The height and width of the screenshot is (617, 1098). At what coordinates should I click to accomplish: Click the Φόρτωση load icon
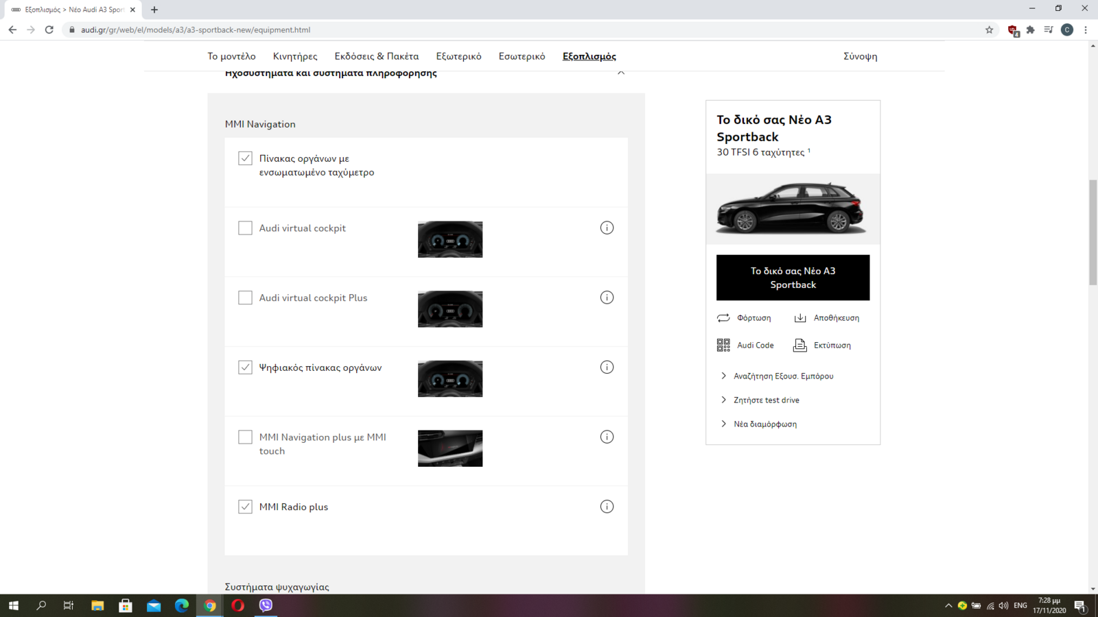[723, 317]
